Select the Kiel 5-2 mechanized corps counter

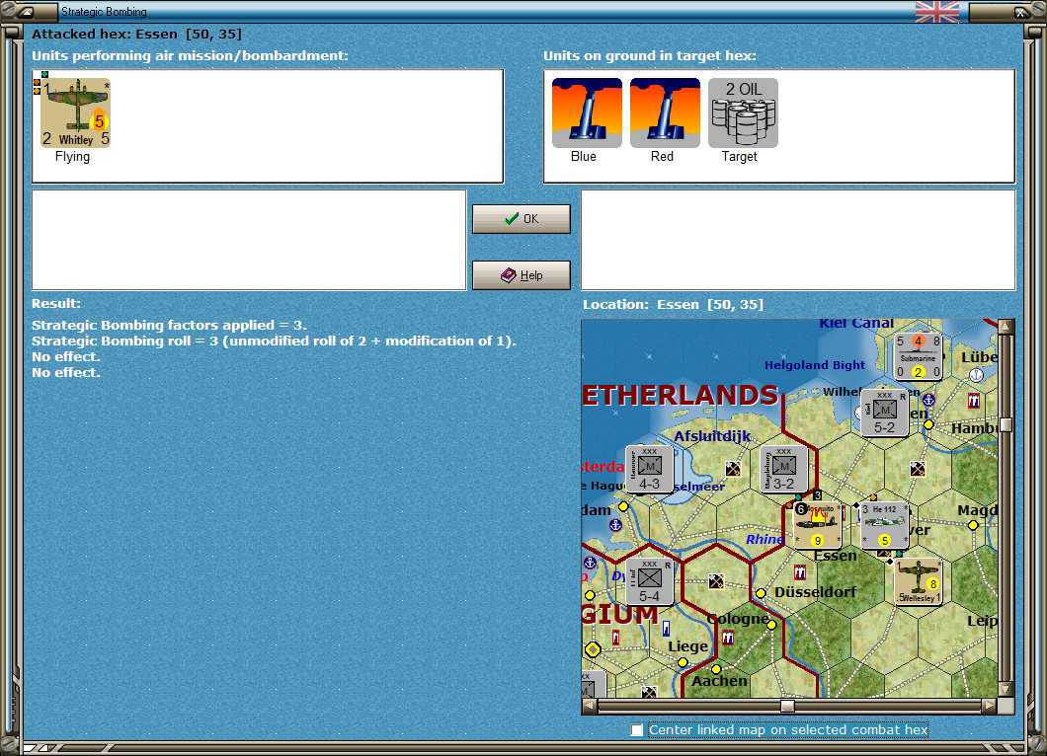coord(884,413)
